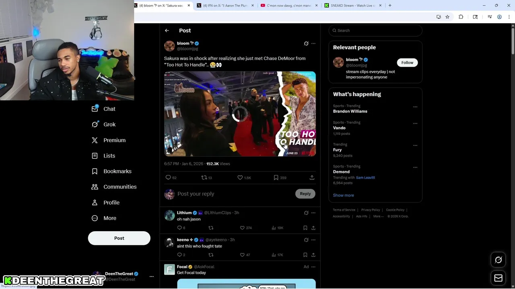This screenshot has width=515, height=289.
Task: Click Grok icon on bloom's post
Action: [306, 43]
